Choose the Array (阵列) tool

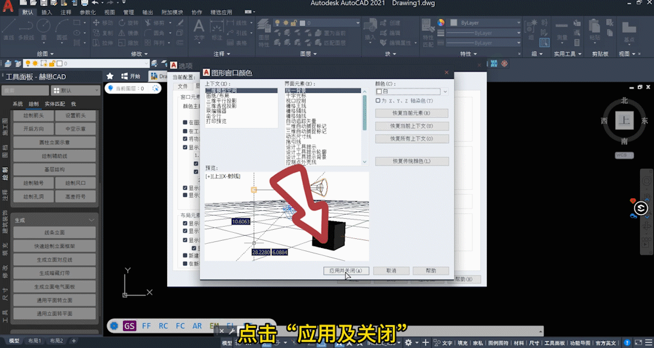[x=155, y=43]
